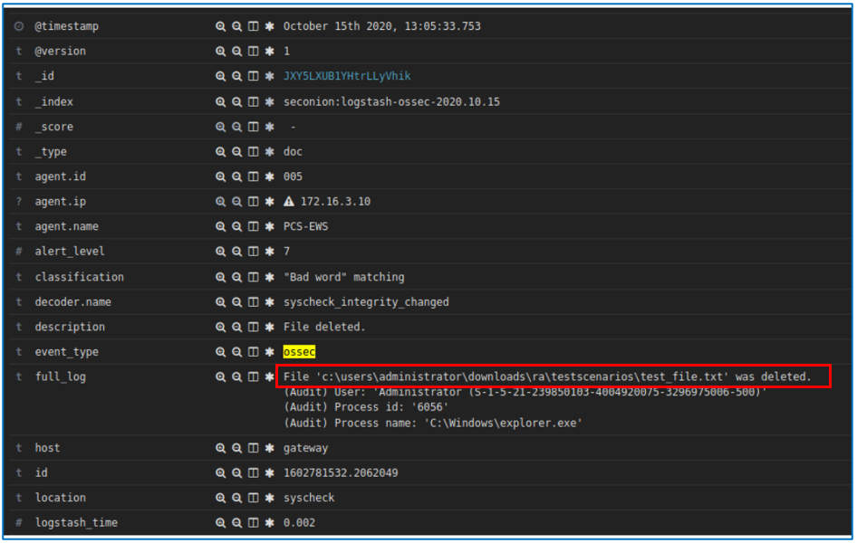Click the alert_level field name
This screenshot has width=857, height=543.
tap(70, 252)
